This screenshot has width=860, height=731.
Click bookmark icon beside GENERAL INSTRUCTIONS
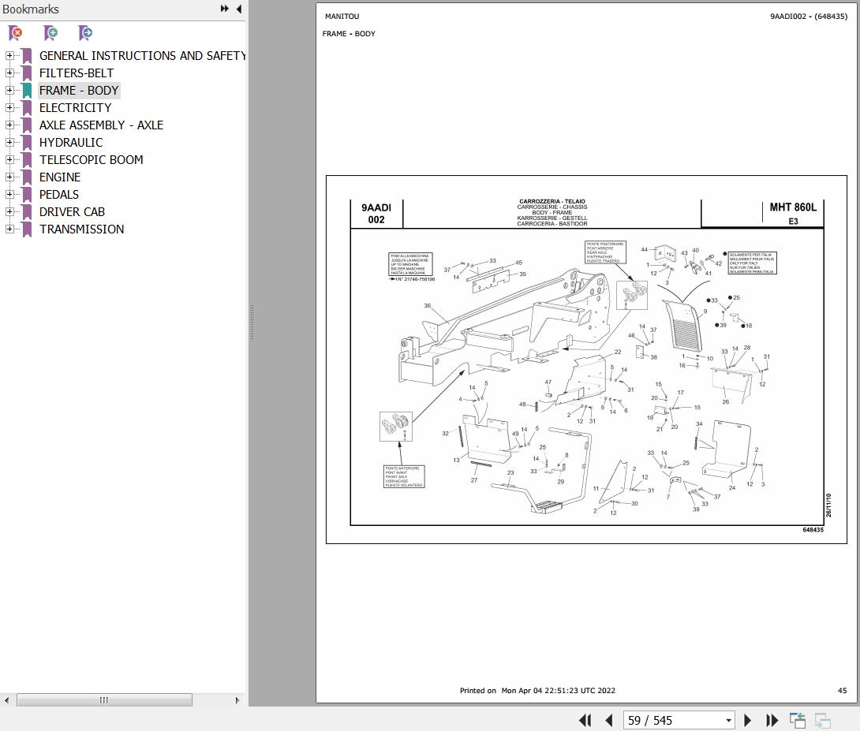point(27,56)
